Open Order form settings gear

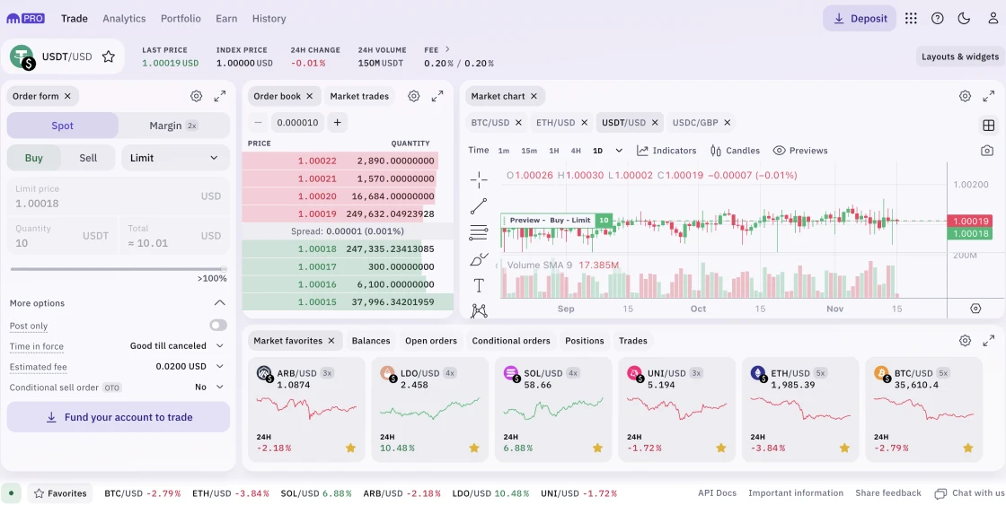197,96
